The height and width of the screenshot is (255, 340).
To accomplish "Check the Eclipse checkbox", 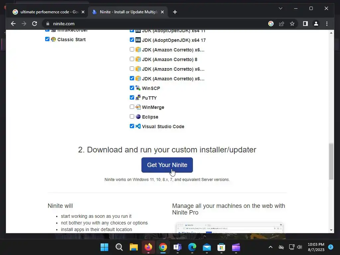I will pyautogui.click(x=132, y=117).
